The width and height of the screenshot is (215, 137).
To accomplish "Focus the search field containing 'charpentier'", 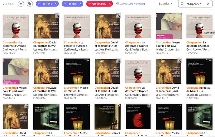I will (x=195, y=4).
